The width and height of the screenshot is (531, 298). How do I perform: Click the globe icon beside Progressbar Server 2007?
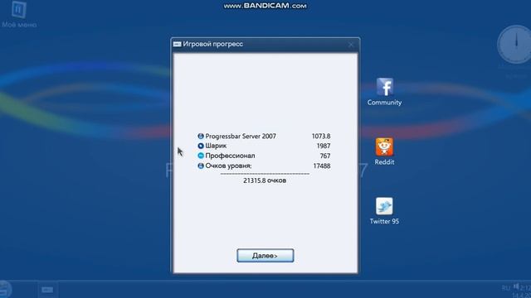(201, 136)
